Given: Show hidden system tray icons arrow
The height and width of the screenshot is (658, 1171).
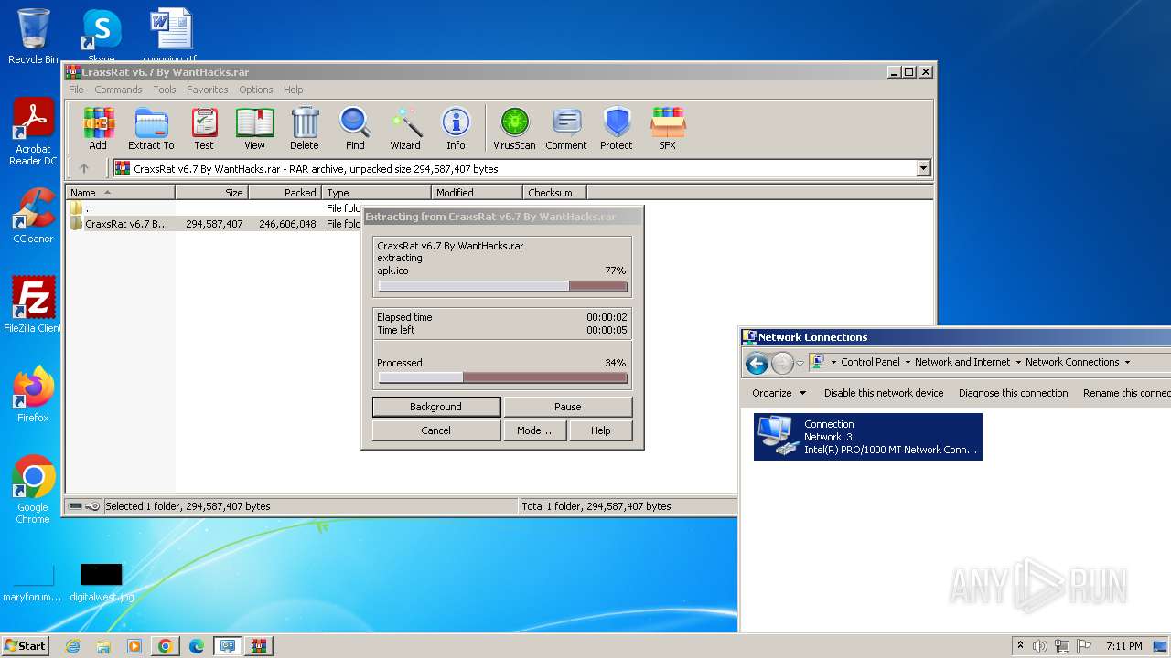Looking at the screenshot, I should [x=1021, y=646].
